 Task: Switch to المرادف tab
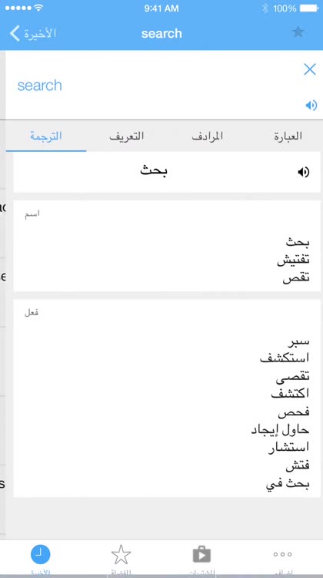click(x=208, y=136)
